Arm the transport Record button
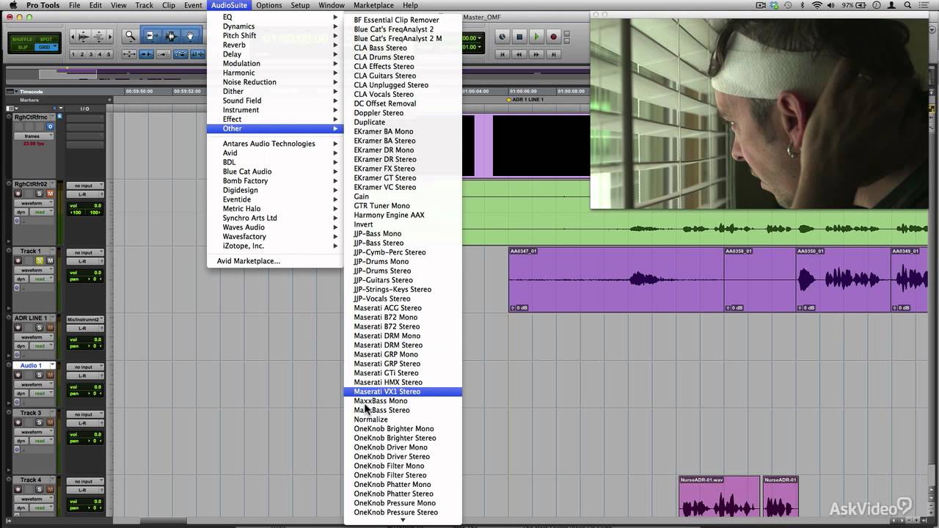The image size is (939, 528). (553, 37)
